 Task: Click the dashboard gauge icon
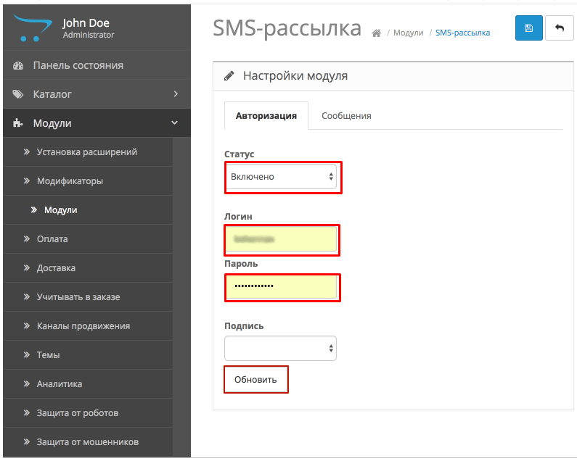tap(18, 66)
